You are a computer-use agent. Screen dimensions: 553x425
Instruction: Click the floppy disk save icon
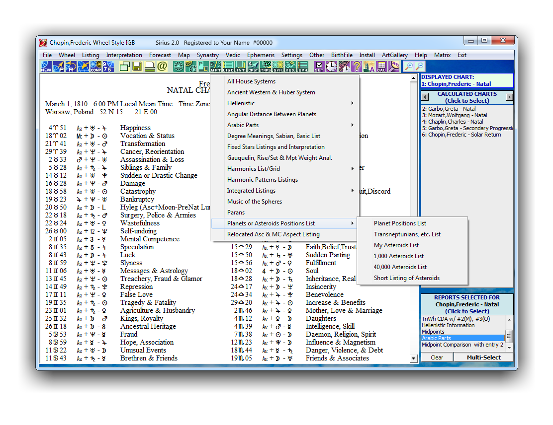click(137, 66)
